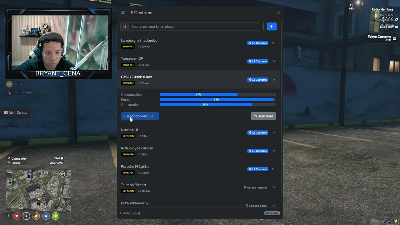400x225 pixels.
Task: Click LS Customs tag on Porsche row
Action: point(258,169)
